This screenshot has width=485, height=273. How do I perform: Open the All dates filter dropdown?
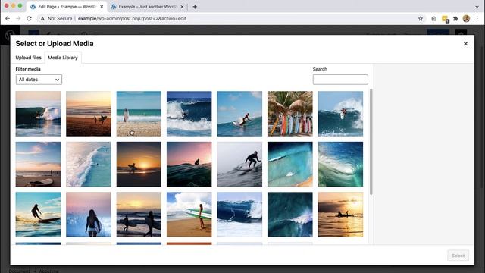[39, 80]
